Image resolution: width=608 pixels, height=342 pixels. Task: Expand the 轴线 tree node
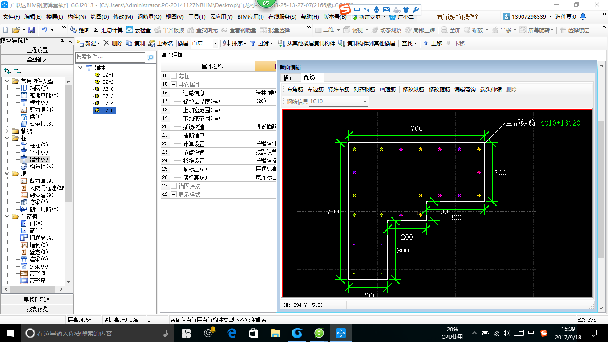[7, 131]
